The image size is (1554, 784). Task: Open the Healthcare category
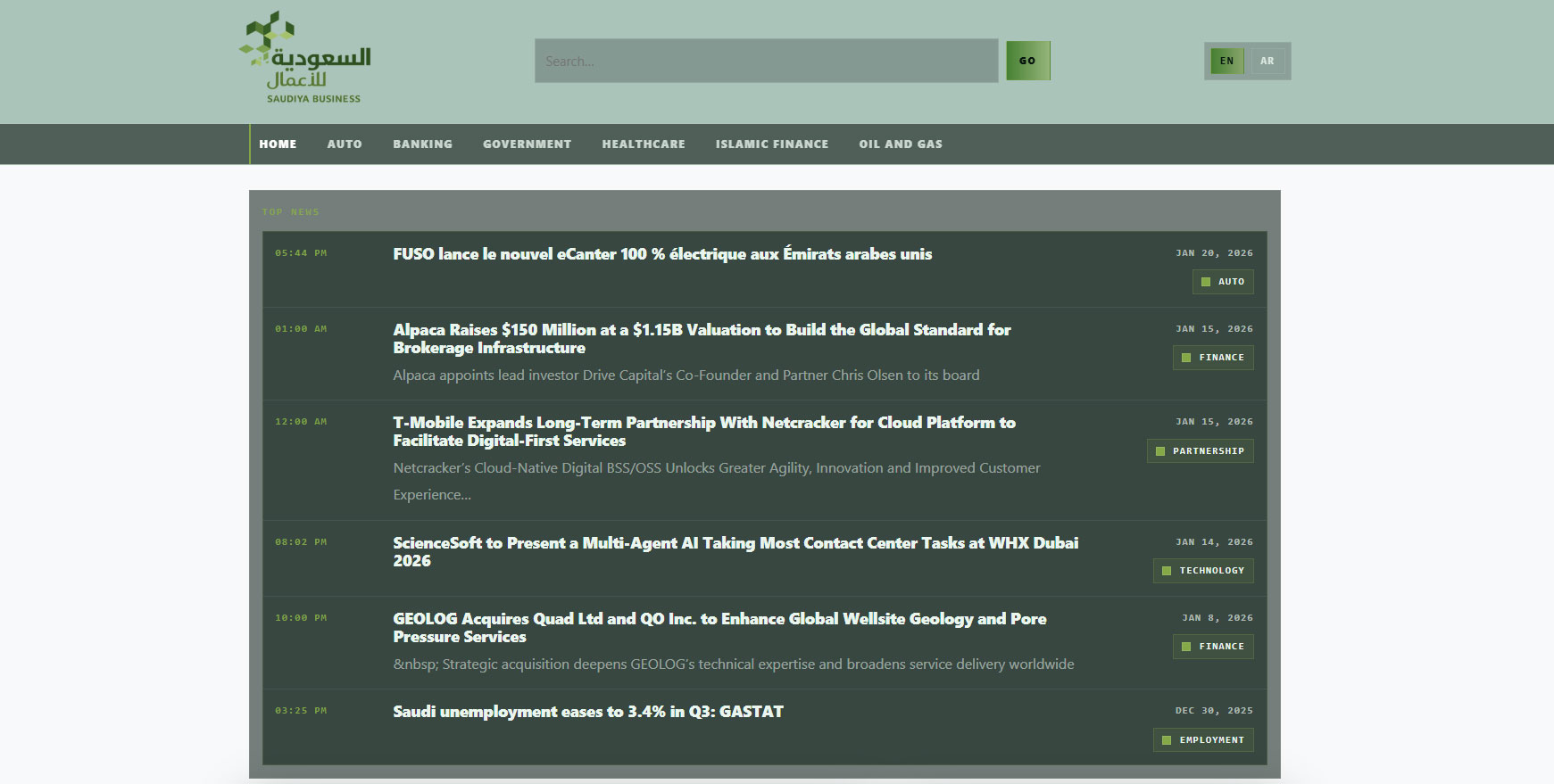[644, 144]
